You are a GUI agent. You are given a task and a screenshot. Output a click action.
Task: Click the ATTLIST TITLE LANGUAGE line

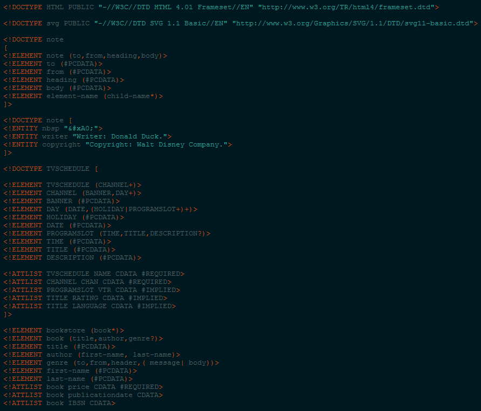click(x=90, y=306)
